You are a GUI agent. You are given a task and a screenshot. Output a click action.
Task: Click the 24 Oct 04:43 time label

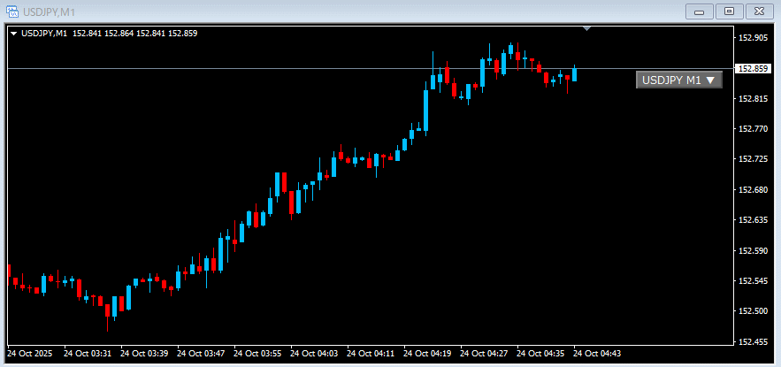pos(598,353)
